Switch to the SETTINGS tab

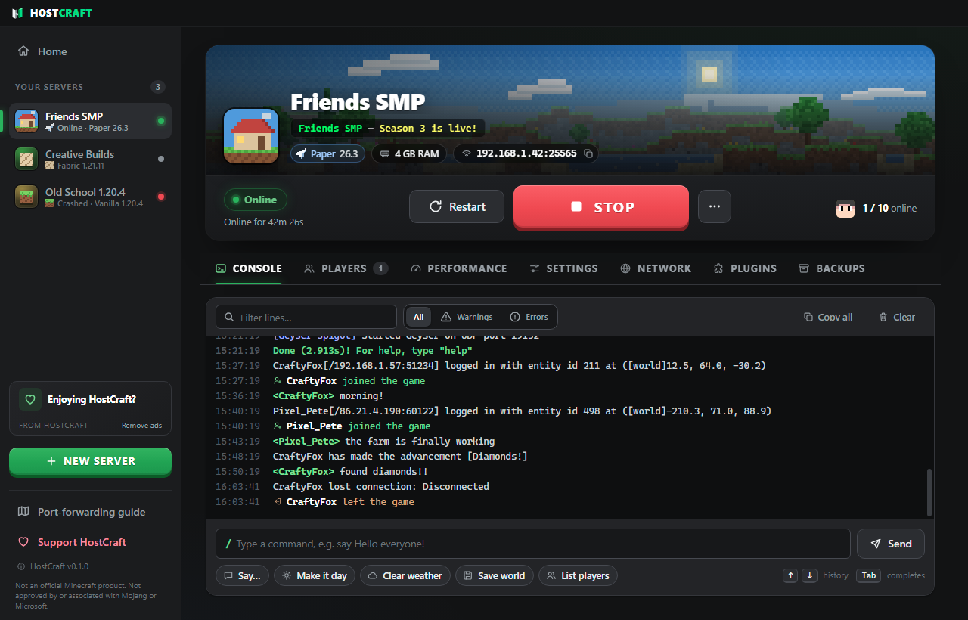[x=563, y=268]
